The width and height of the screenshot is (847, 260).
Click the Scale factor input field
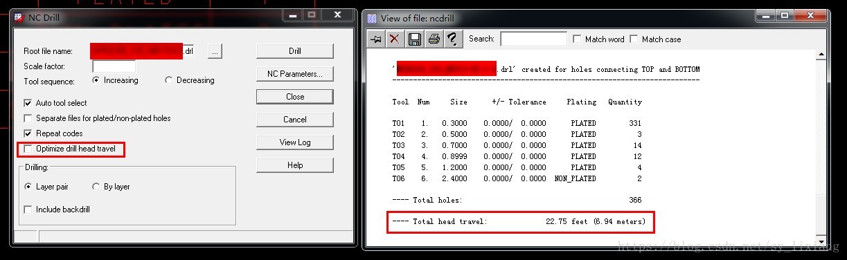114,67
